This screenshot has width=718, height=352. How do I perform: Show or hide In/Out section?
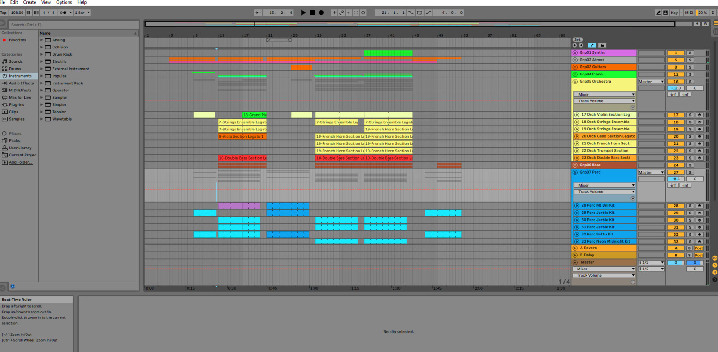tap(715, 258)
